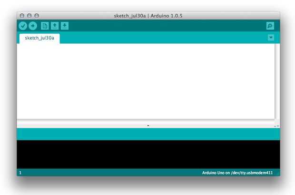Click the black console output pane
Screen dimensions: 295x195
click(x=148, y=154)
